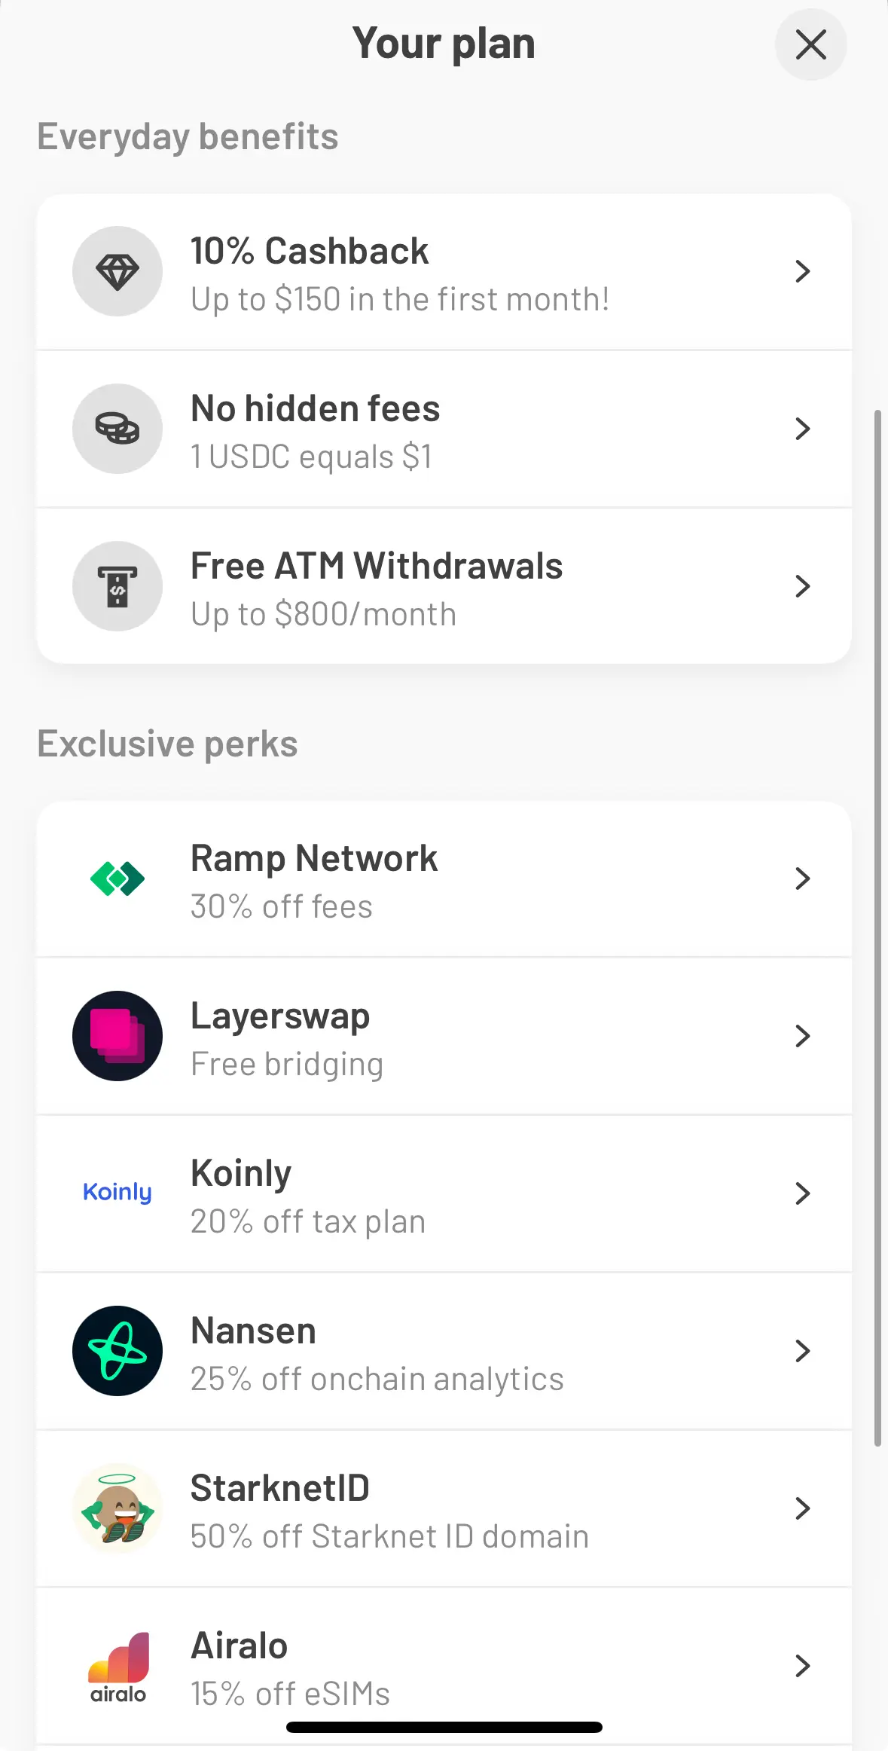Select Airalo 15% off eSIMs text
This screenshot has height=1751, width=888.
pos(290,1694)
